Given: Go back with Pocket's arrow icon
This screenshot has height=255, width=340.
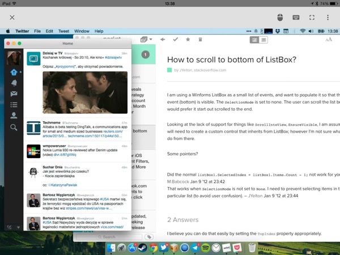Looking at the screenshot, I should 163,40.
